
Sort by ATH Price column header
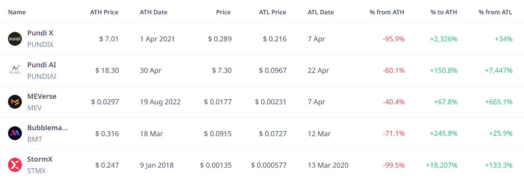104,12
